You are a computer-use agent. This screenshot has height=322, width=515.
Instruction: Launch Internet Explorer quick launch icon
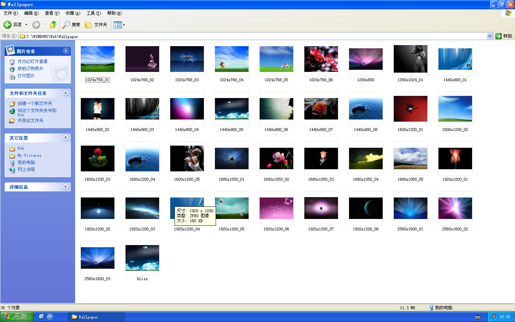pos(41,317)
